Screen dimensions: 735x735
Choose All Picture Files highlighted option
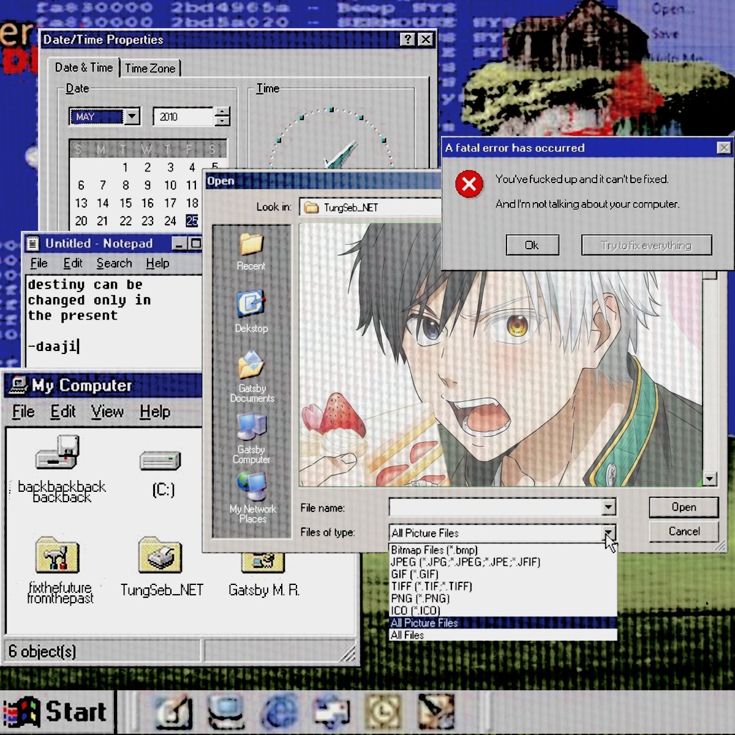503,623
